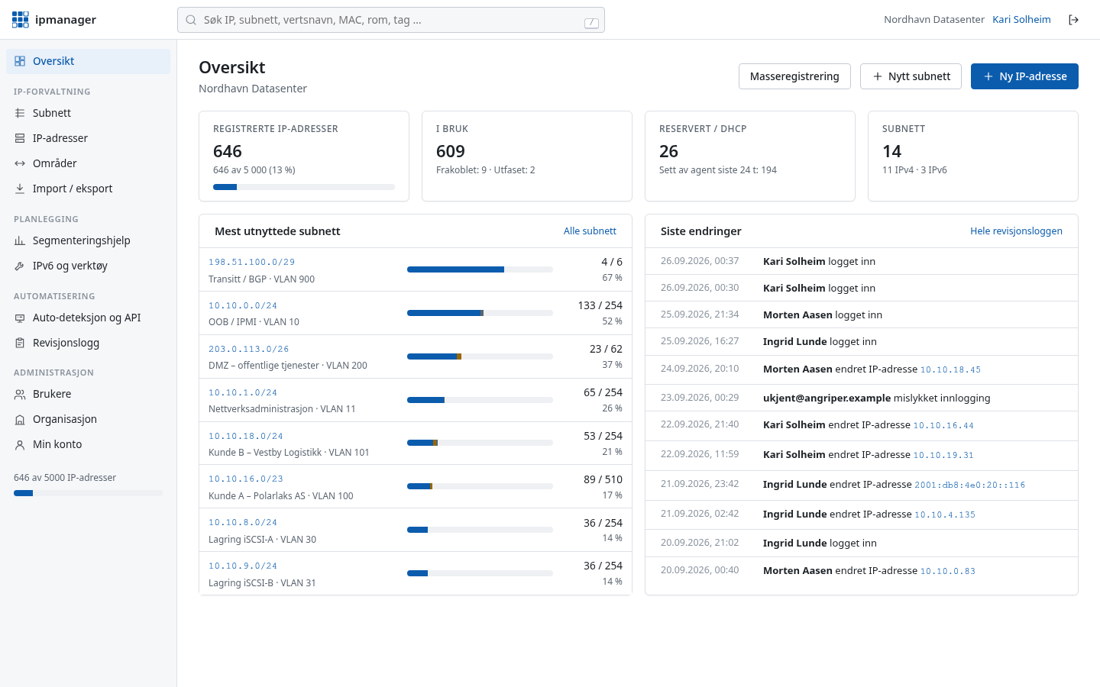Click the sidebar 646 av 5000 usage bar
This screenshot has height=687, width=1100.
pos(88,493)
